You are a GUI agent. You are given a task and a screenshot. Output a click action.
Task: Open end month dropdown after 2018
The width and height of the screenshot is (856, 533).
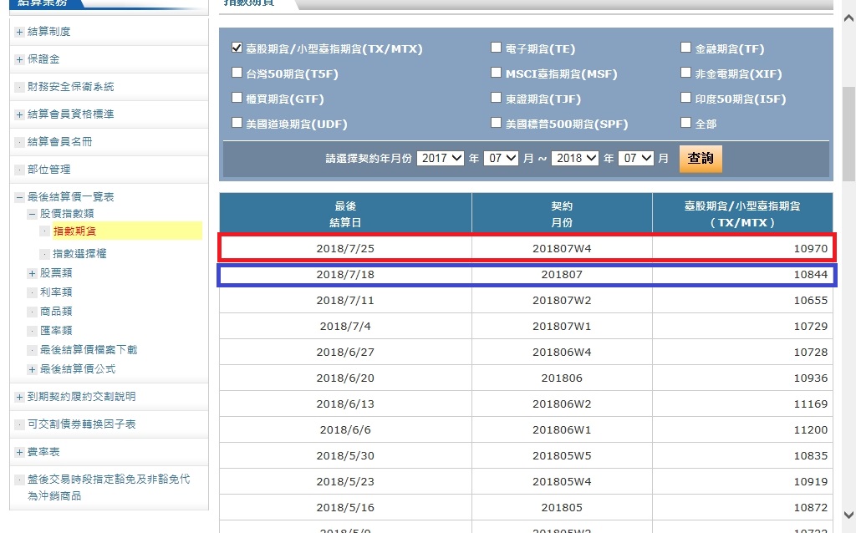click(x=636, y=158)
